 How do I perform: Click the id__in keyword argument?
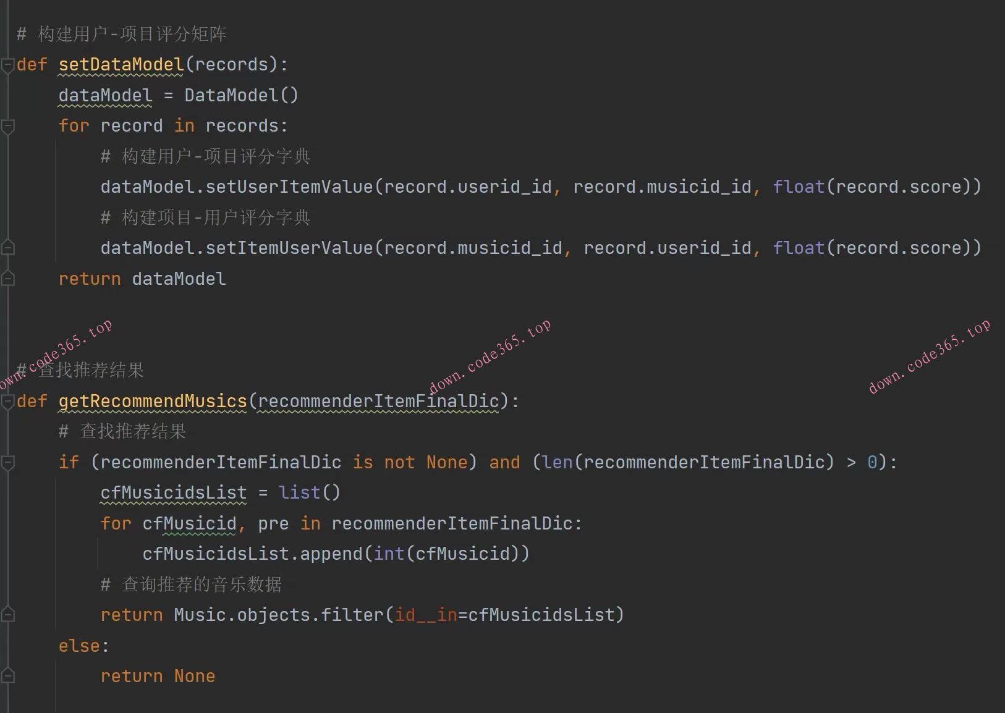coord(426,615)
